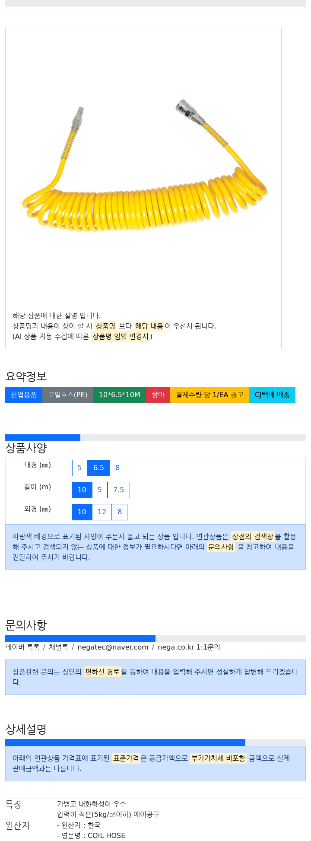Viewport: 311px width, 841px height.
Task: Click the yellow 결제수량 당 1/EA 출고 tag
Action: tap(209, 395)
